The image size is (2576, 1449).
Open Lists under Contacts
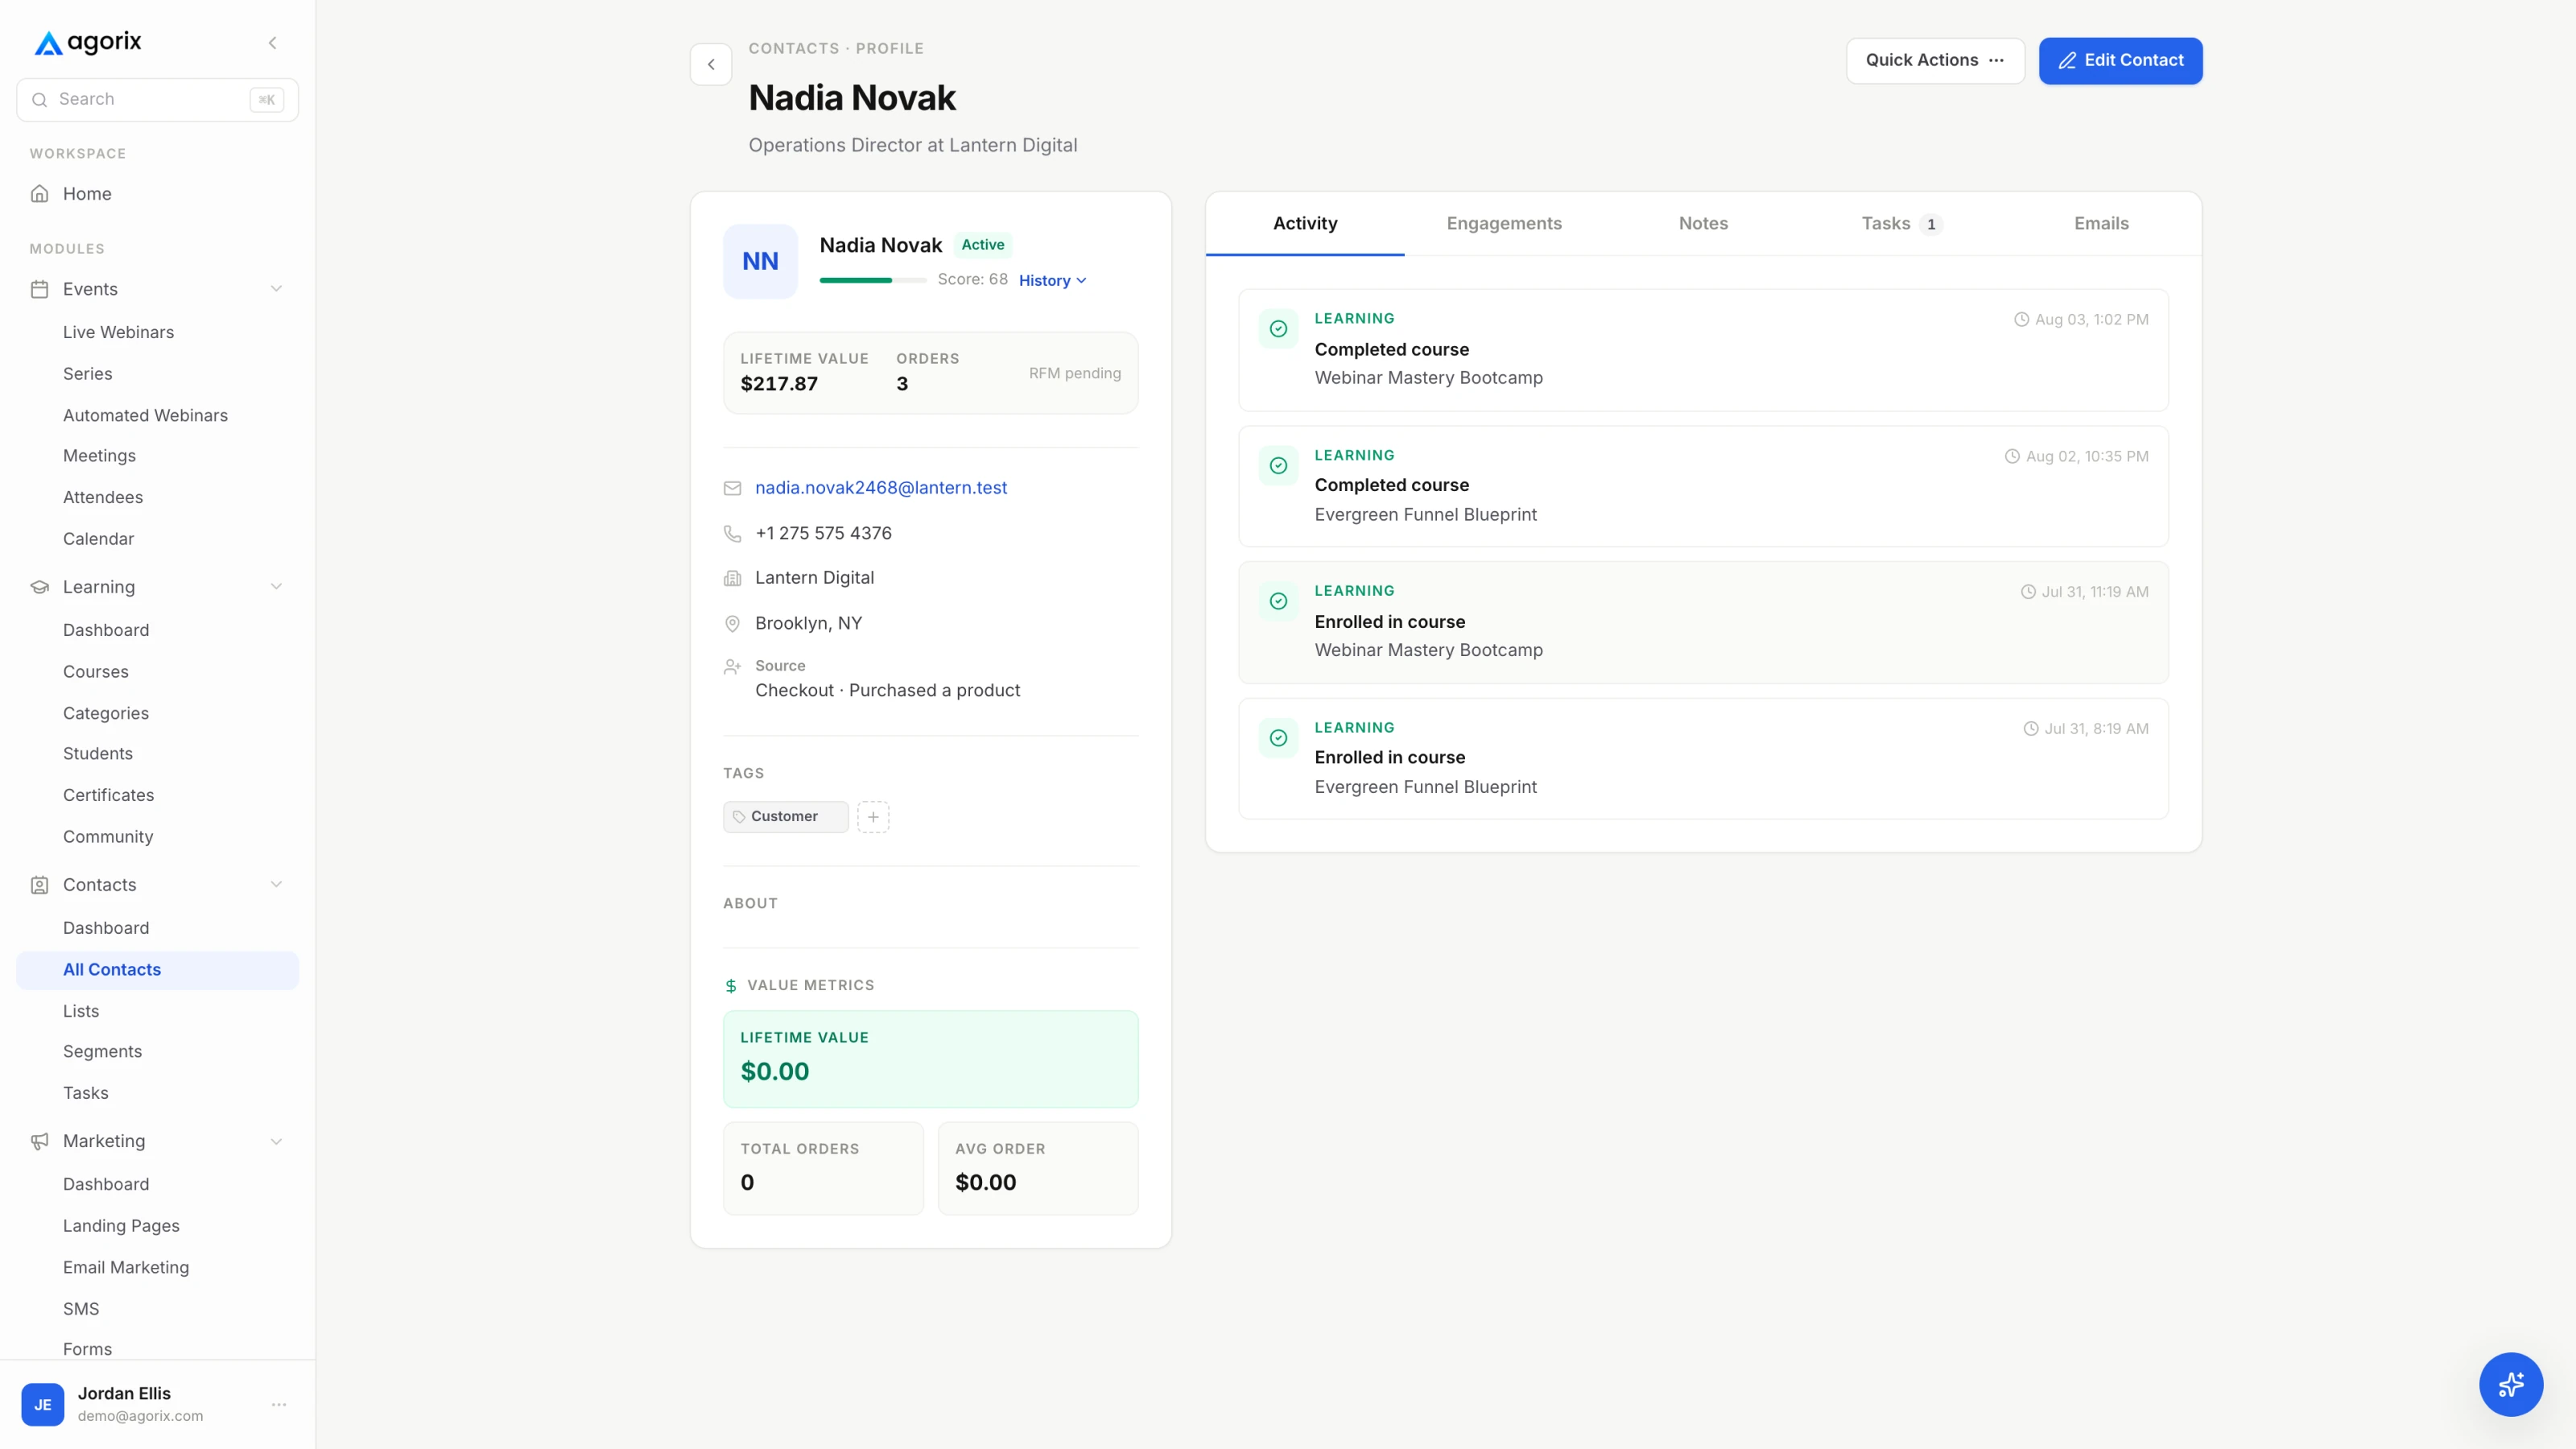coord(81,1012)
